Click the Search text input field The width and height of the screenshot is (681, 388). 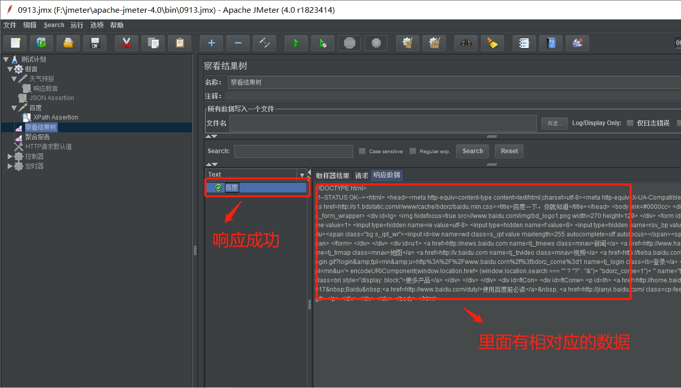tap(293, 151)
